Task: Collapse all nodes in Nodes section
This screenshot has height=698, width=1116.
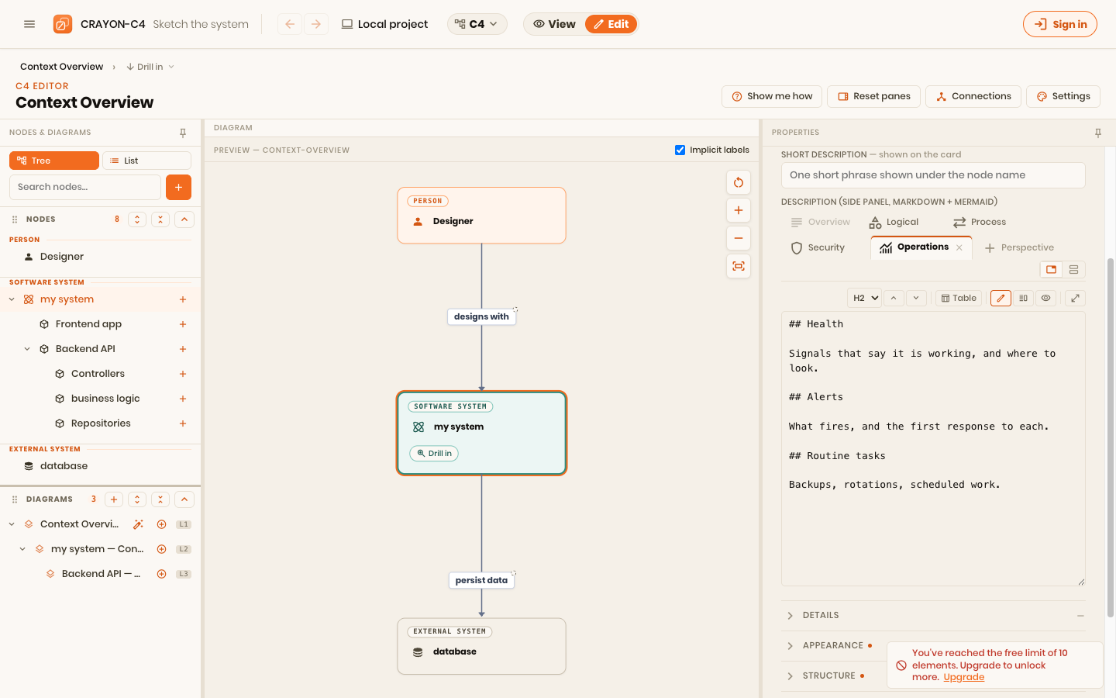Action: pyautogui.click(x=160, y=219)
